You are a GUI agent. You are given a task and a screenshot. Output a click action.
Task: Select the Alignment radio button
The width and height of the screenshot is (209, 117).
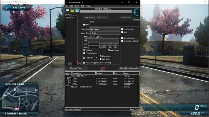101,56
